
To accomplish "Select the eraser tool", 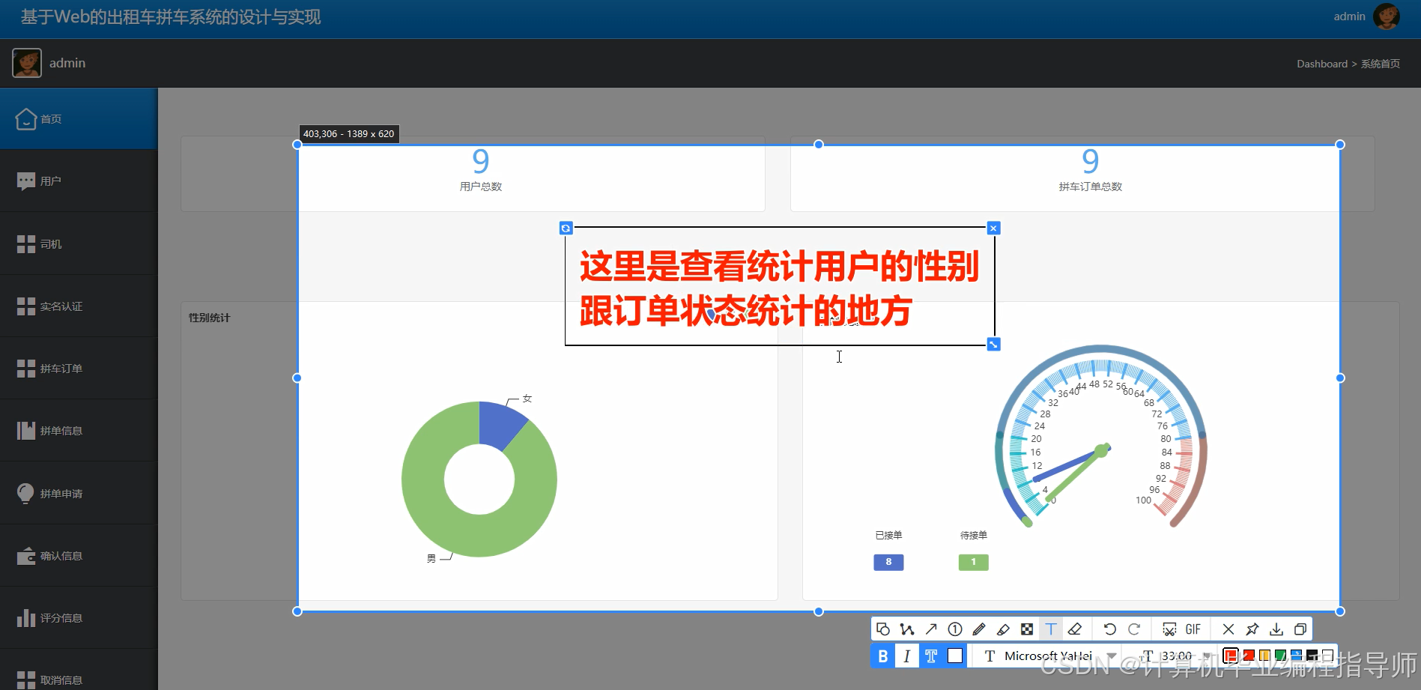I will pyautogui.click(x=1073, y=629).
